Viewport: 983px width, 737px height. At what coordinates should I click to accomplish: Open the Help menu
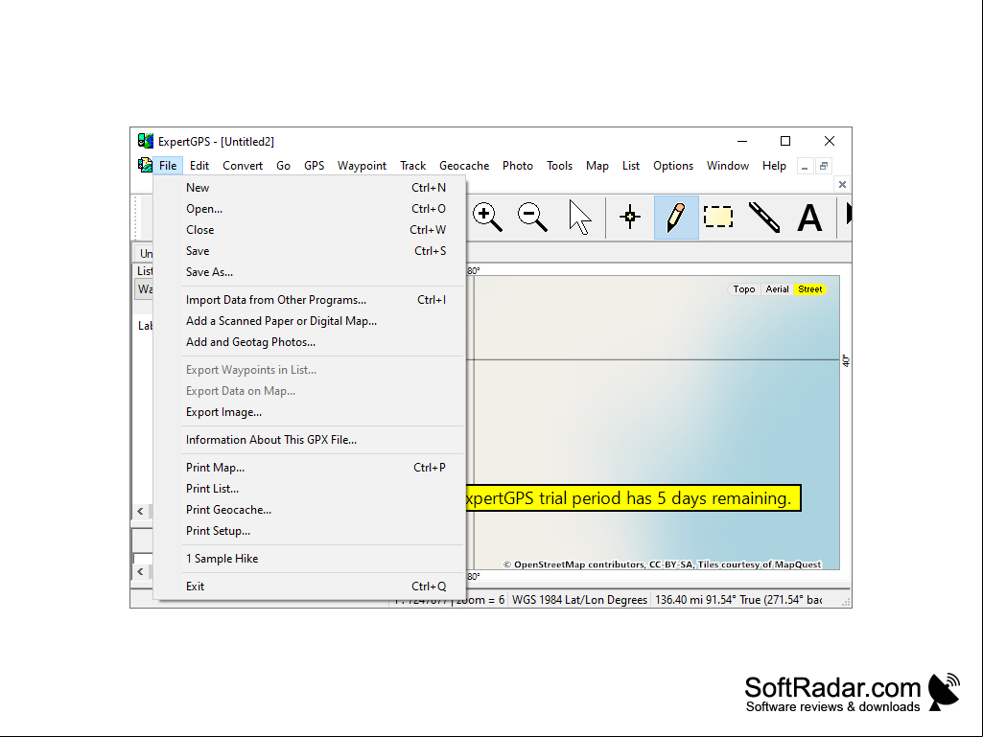(774, 166)
